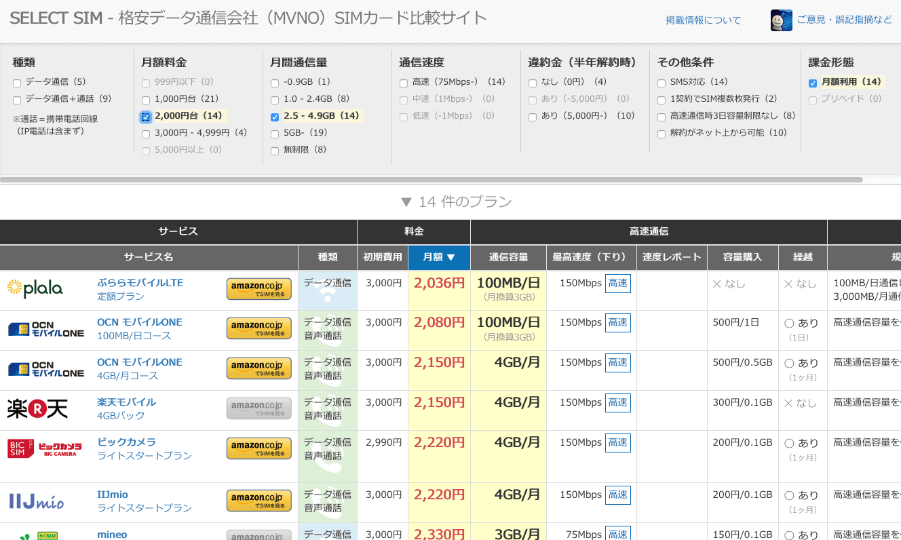This screenshot has height=540, width=901.
Task: Click the OCN モバイルONE logo in the 4GB/月コース row
Action: click(46, 369)
